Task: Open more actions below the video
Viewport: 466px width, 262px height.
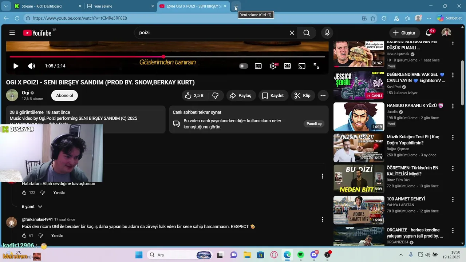Action: 323,95
